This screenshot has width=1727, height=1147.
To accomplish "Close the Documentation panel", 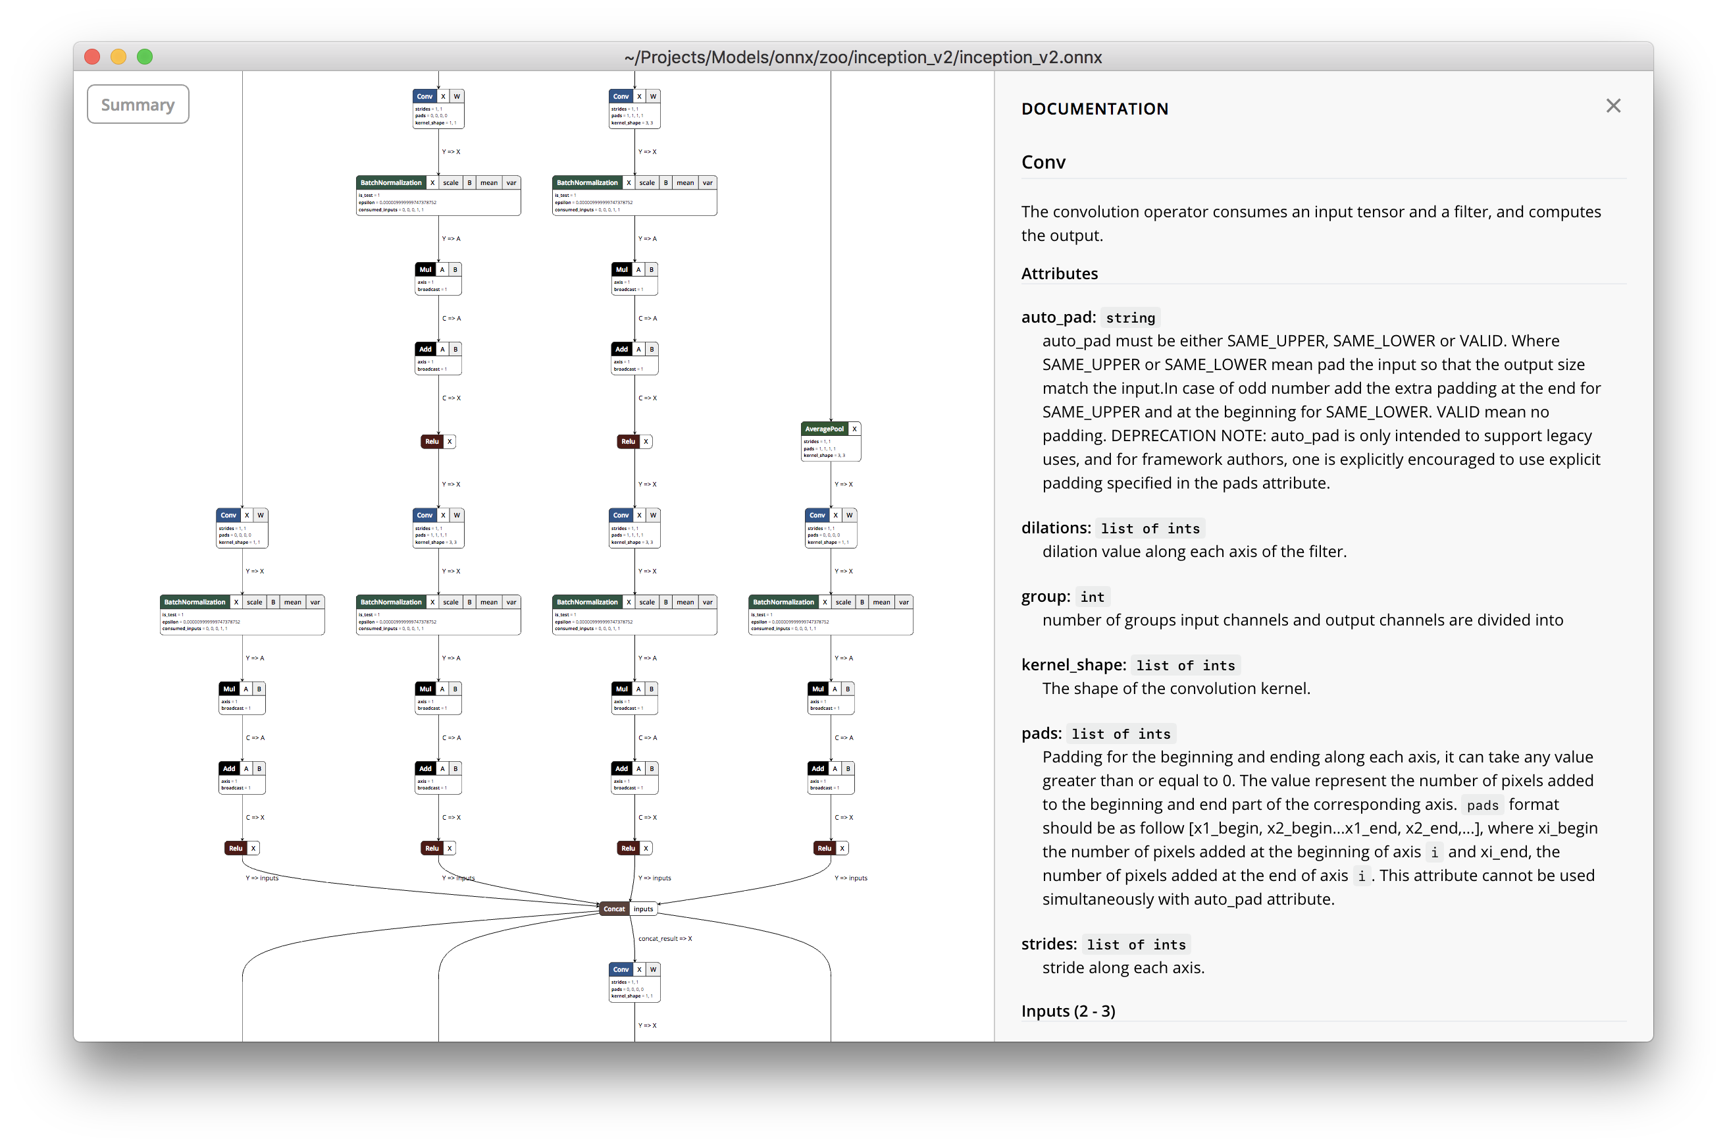I will [1613, 106].
